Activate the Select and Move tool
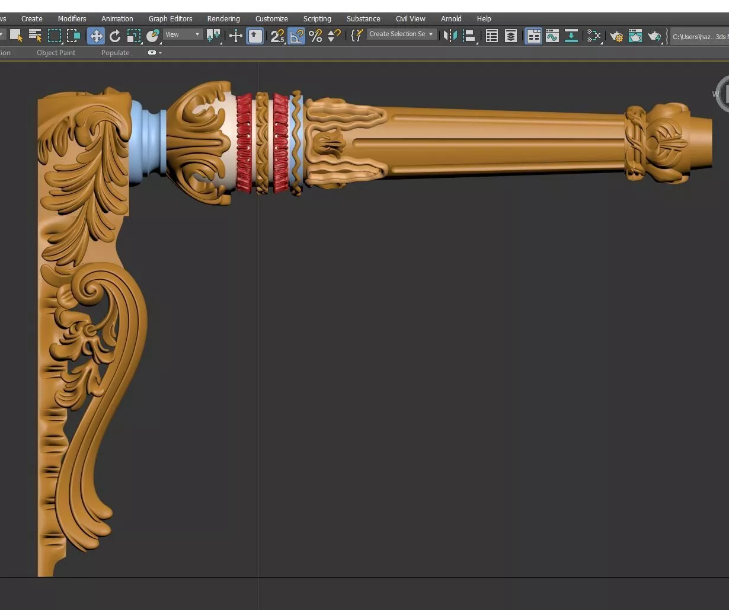This screenshot has width=729, height=610. (x=95, y=36)
